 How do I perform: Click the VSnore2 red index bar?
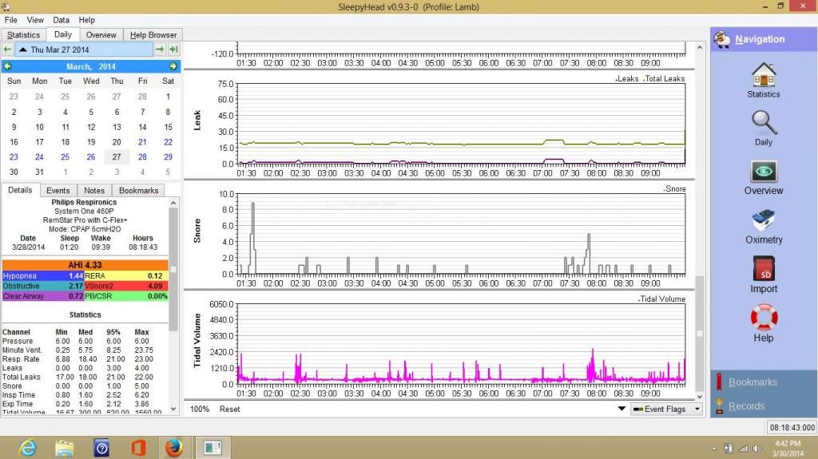pyautogui.click(x=126, y=286)
